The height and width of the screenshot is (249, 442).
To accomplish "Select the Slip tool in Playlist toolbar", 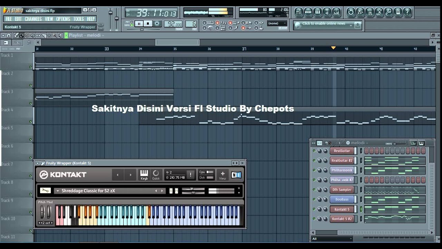I will tap(38, 35).
